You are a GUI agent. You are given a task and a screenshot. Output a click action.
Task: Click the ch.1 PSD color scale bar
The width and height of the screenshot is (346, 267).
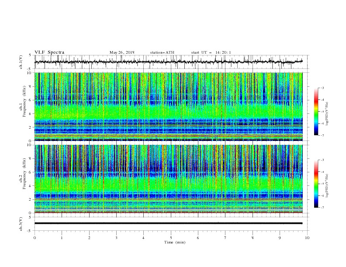point(316,112)
